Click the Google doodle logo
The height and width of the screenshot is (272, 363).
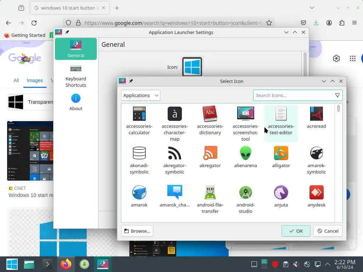point(25,58)
